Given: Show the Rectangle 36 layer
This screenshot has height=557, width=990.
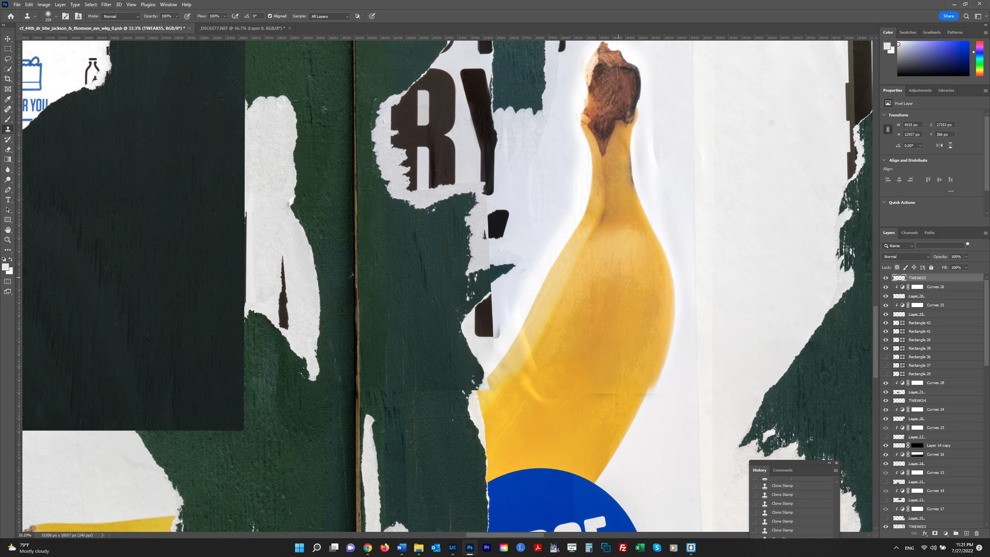Looking at the screenshot, I should click(886, 357).
